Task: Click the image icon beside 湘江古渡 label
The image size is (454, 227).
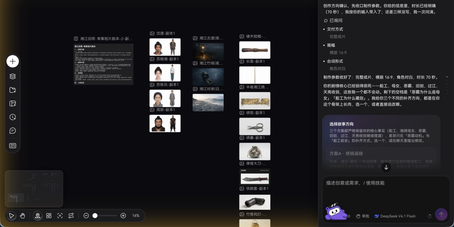Action: pyautogui.click(x=195, y=38)
